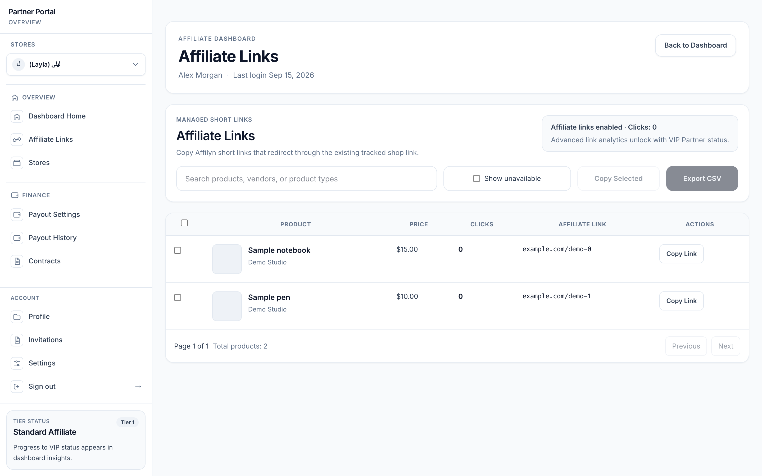Click the Tier 1 badge
Screen dimensions: 762x476
[x=128, y=422]
